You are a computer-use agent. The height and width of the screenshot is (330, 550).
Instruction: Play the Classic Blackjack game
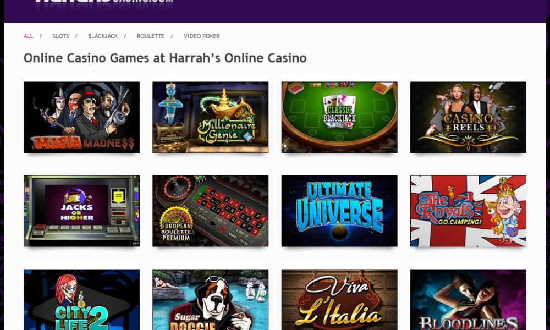[x=339, y=118]
